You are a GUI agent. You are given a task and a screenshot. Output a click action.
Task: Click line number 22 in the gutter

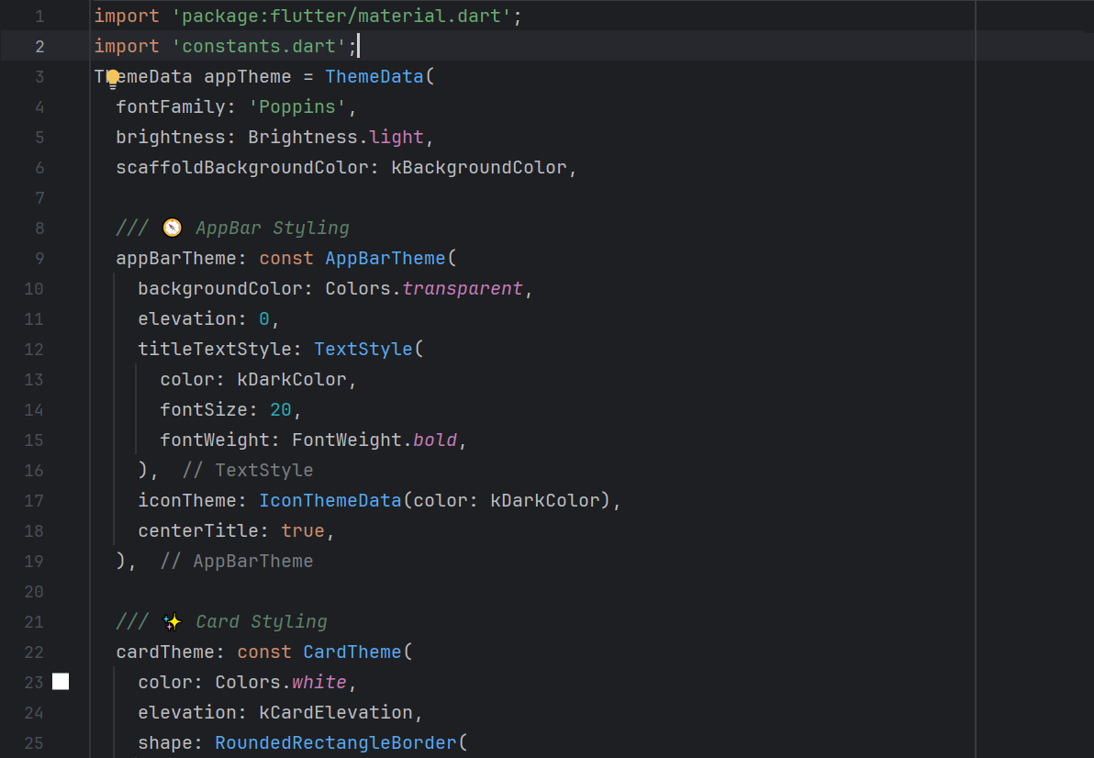tap(33, 652)
